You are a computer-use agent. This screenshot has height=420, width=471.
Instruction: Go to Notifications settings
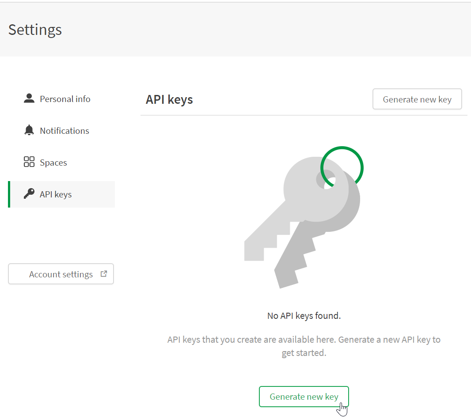(x=61, y=131)
